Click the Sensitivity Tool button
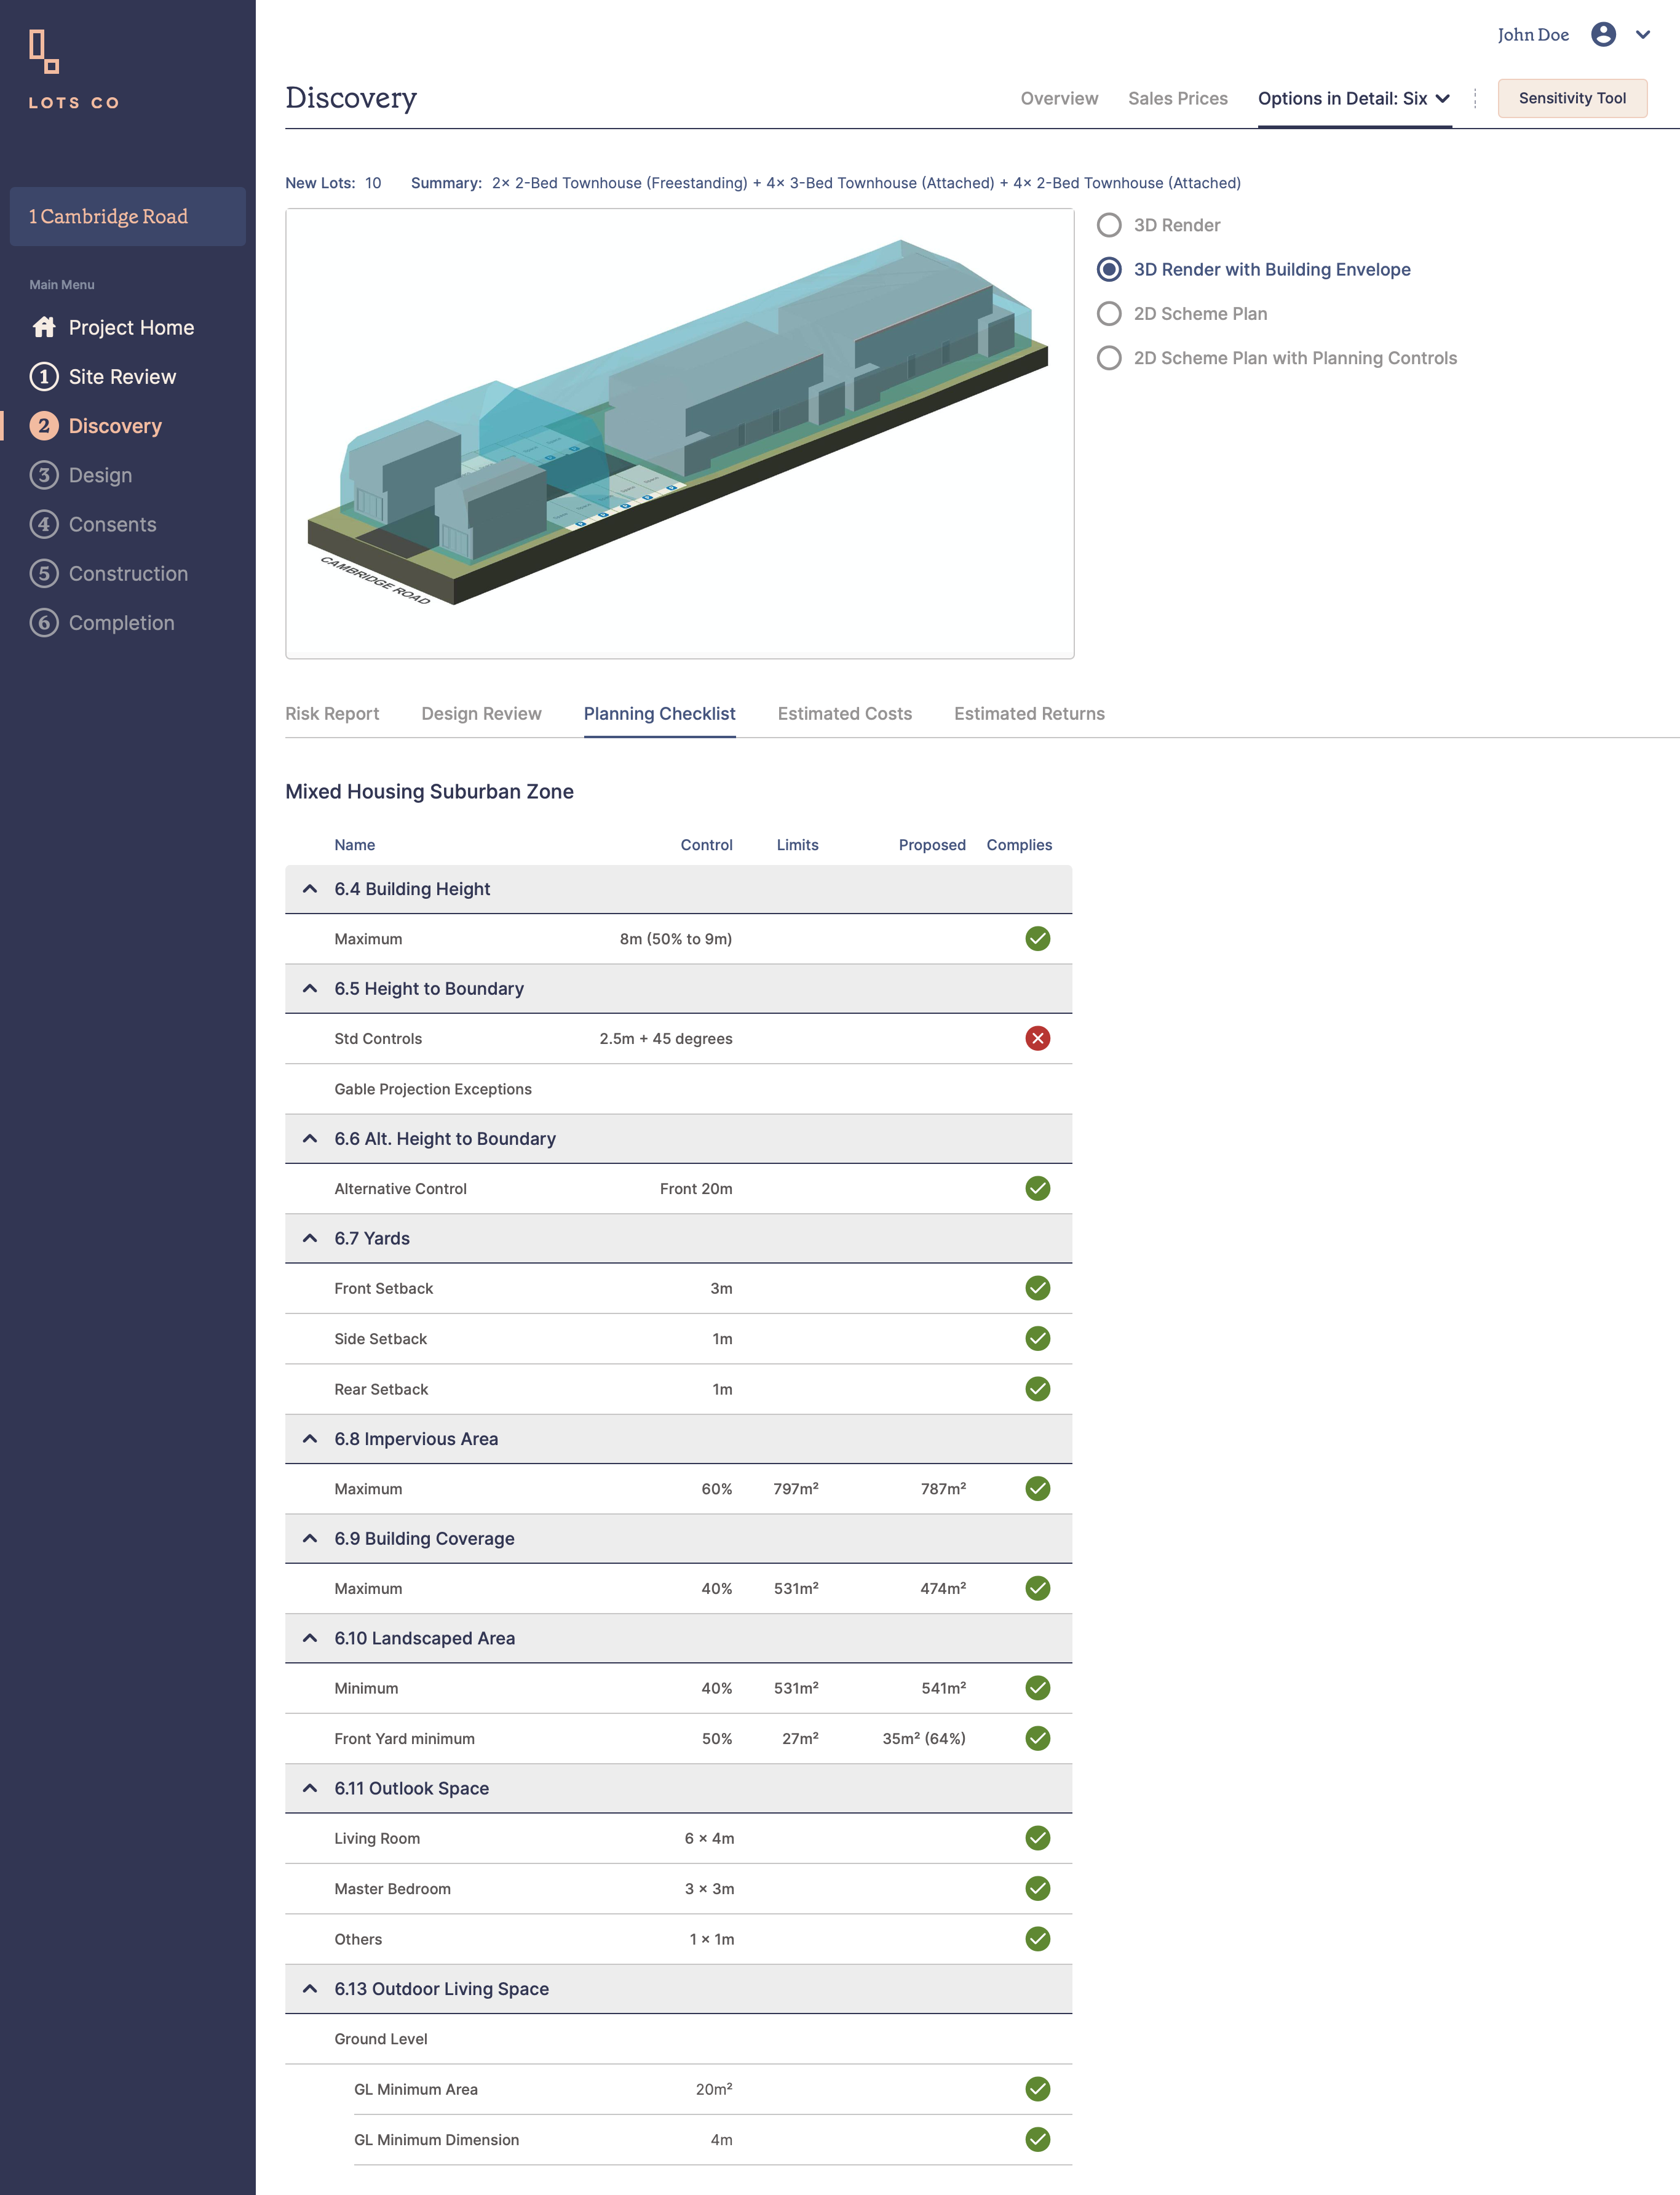Screen dimensions: 1680x2195 pyautogui.click(x=1571, y=98)
